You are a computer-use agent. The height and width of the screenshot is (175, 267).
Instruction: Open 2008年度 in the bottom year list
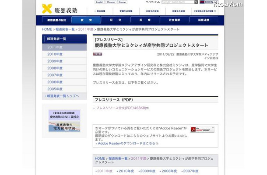[169, 171]
